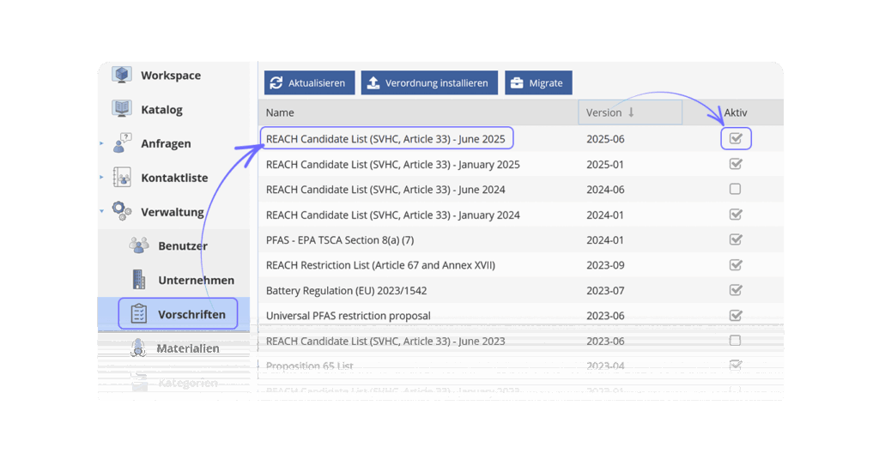Enable Aktiv for REACH Candidate List June 2024
The image size is (879, 466).
pos(735,189)
